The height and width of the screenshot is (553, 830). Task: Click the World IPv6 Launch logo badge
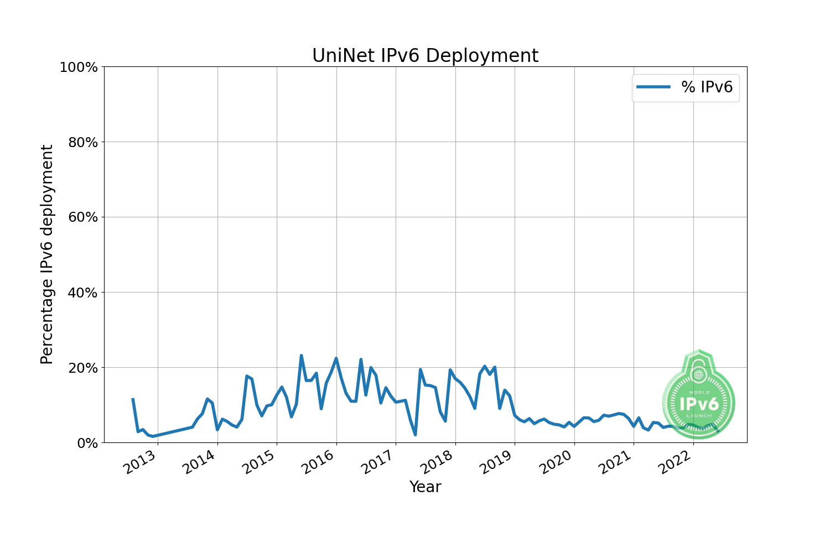698,393
